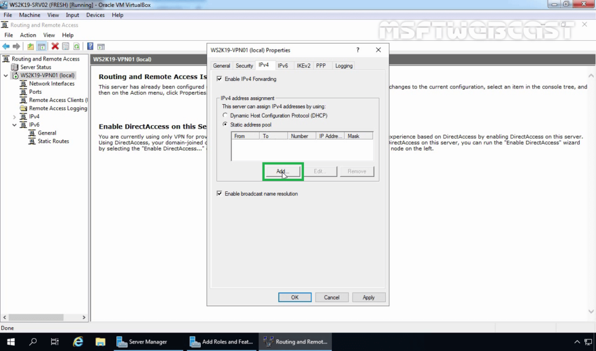The height and width of the screenshot is (351, 596).
Task: Click the From column header in address pool
Action: (245, 136)
